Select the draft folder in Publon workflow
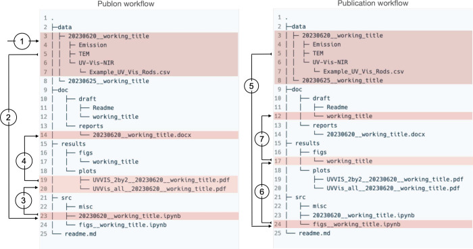Image resolution: width=473 pixels, height=249 pixels. (87, 99)
